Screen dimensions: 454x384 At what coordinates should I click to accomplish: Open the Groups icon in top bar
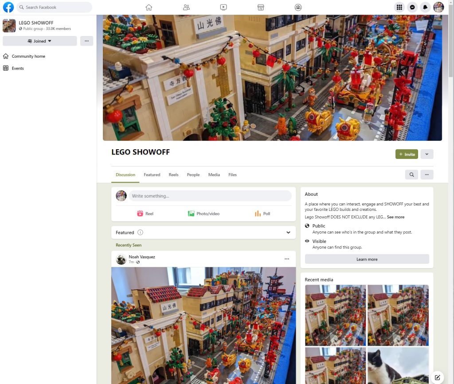pos(298,7)
